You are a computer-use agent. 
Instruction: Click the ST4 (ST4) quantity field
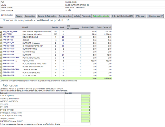[x=85, y=107]
